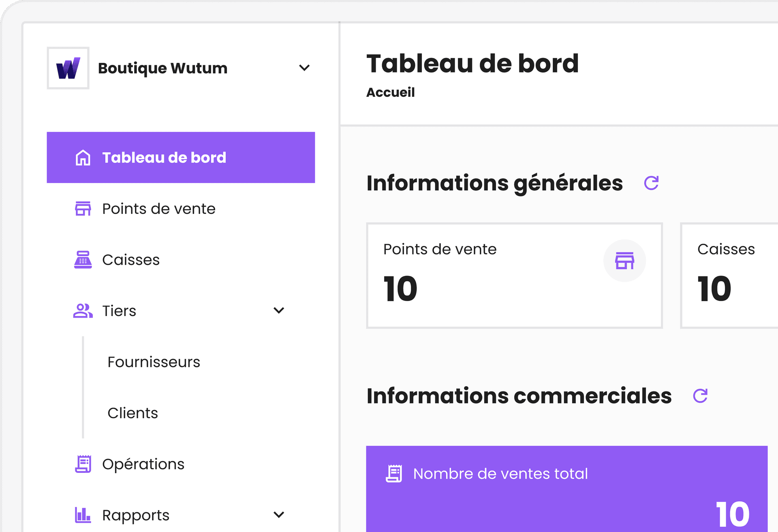The width and height of the screenshot is (778, 532).
Task: Expand the Rapports section
Action: [x=278, y=515]
